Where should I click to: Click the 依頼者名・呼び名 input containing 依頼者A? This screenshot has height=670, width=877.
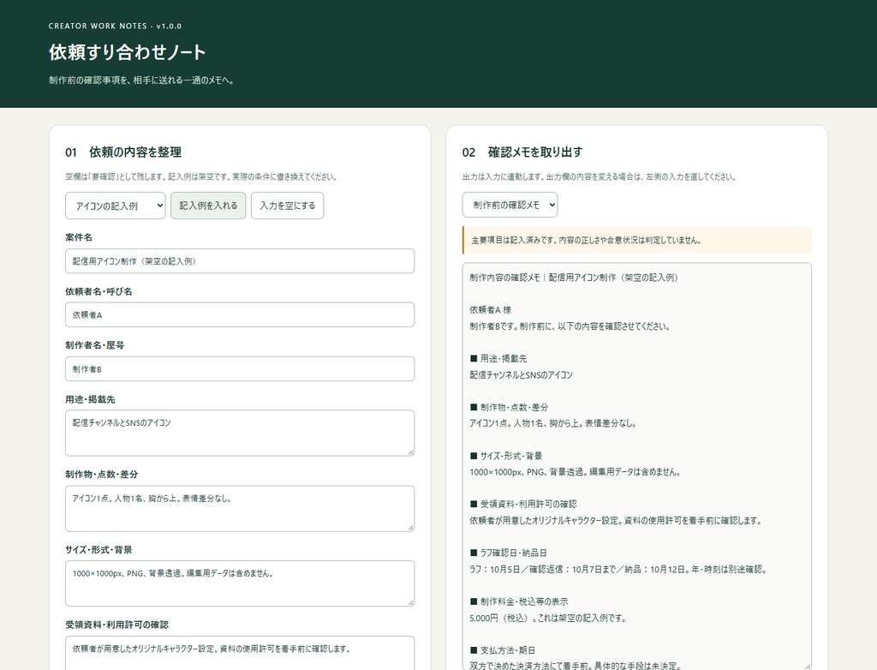240,314
